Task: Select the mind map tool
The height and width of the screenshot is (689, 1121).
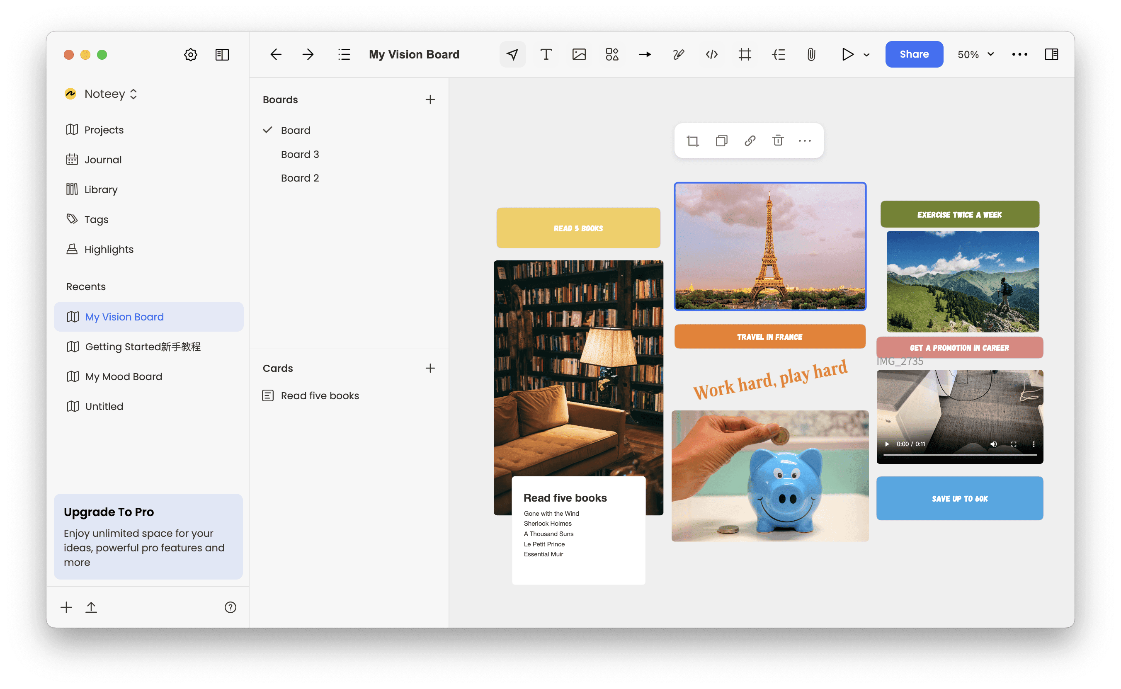Action: point(778,54)
